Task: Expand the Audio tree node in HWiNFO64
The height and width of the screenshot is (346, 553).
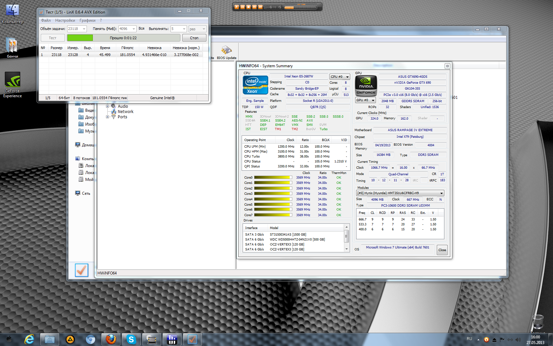Action: pyautogui.click(x=107, y=106)
